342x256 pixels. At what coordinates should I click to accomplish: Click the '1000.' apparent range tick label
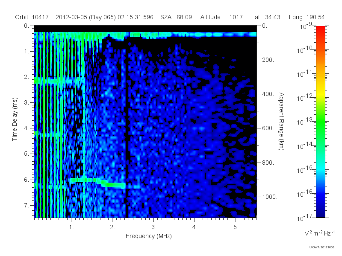pos(270,197)
